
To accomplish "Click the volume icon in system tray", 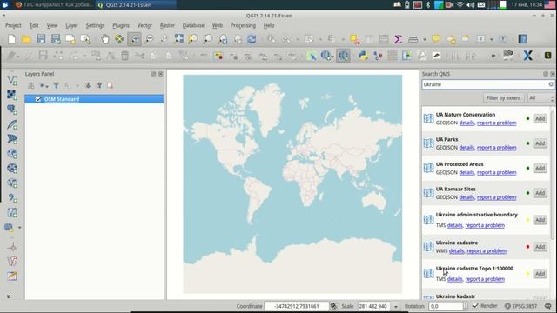I will pos(470,5).
